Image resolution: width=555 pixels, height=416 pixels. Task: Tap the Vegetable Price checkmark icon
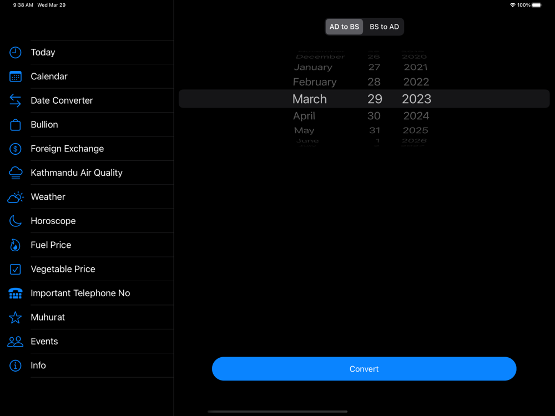(x=15, y=269)
